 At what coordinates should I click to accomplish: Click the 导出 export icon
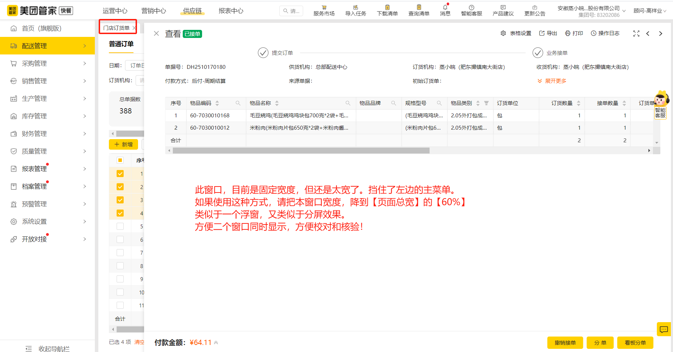click(548, 33)
